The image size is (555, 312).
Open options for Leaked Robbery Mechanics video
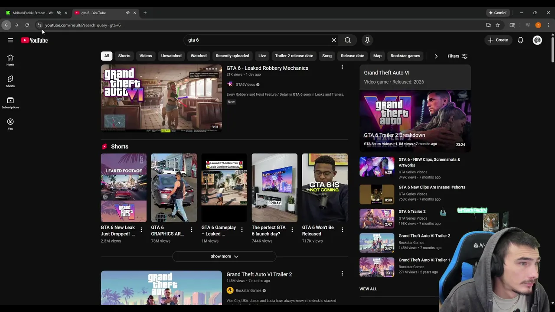342,67
